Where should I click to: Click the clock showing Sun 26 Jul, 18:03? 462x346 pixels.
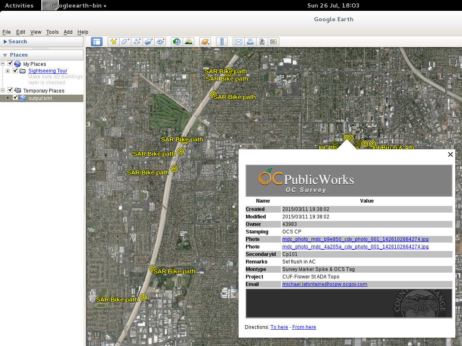(x=333, y=5)
